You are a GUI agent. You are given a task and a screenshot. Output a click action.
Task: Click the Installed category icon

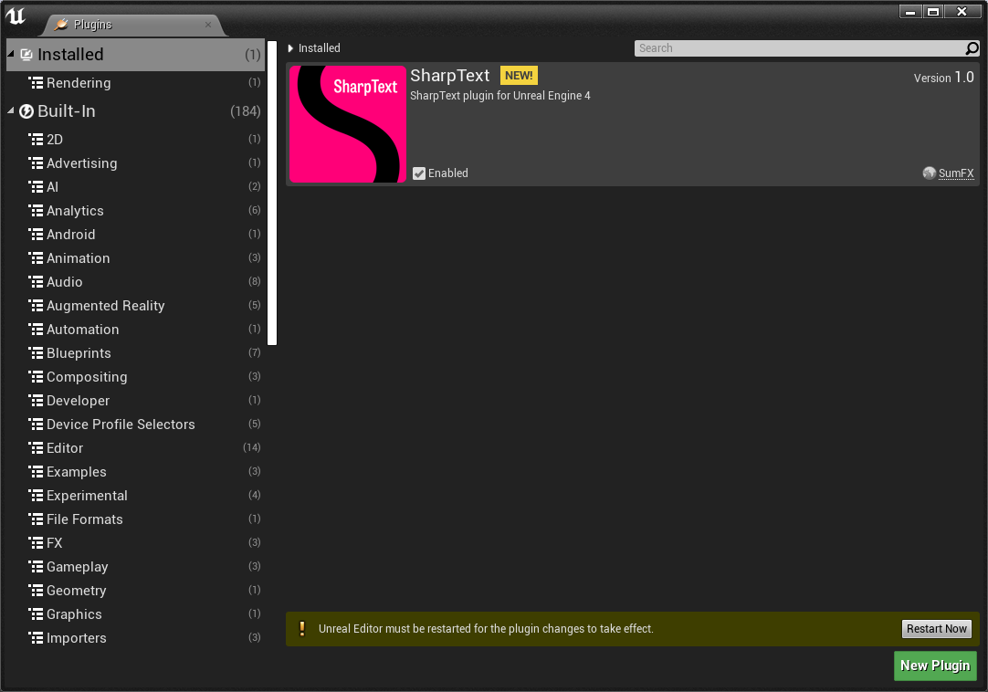[x=26, y=55]
